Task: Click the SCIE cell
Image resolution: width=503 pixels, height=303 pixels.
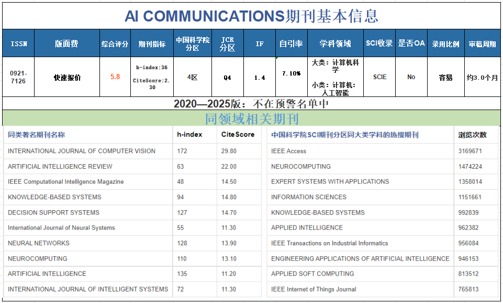Action: (380, 77)
